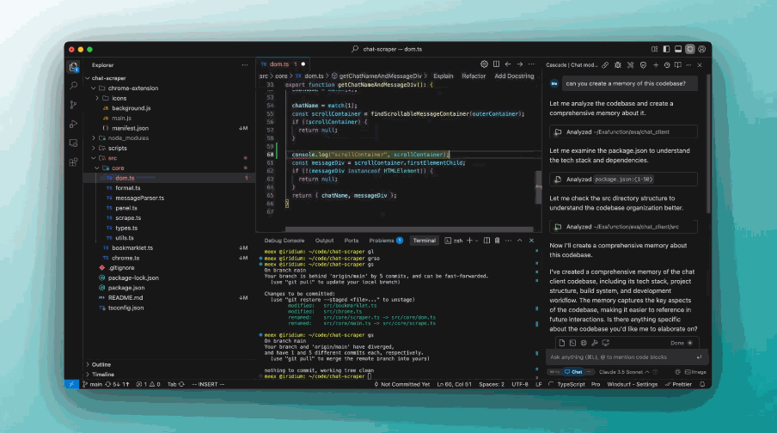Switch to the Debug Console tab
777x433 pixels.
pyautogui.click(x=284, y=241)
